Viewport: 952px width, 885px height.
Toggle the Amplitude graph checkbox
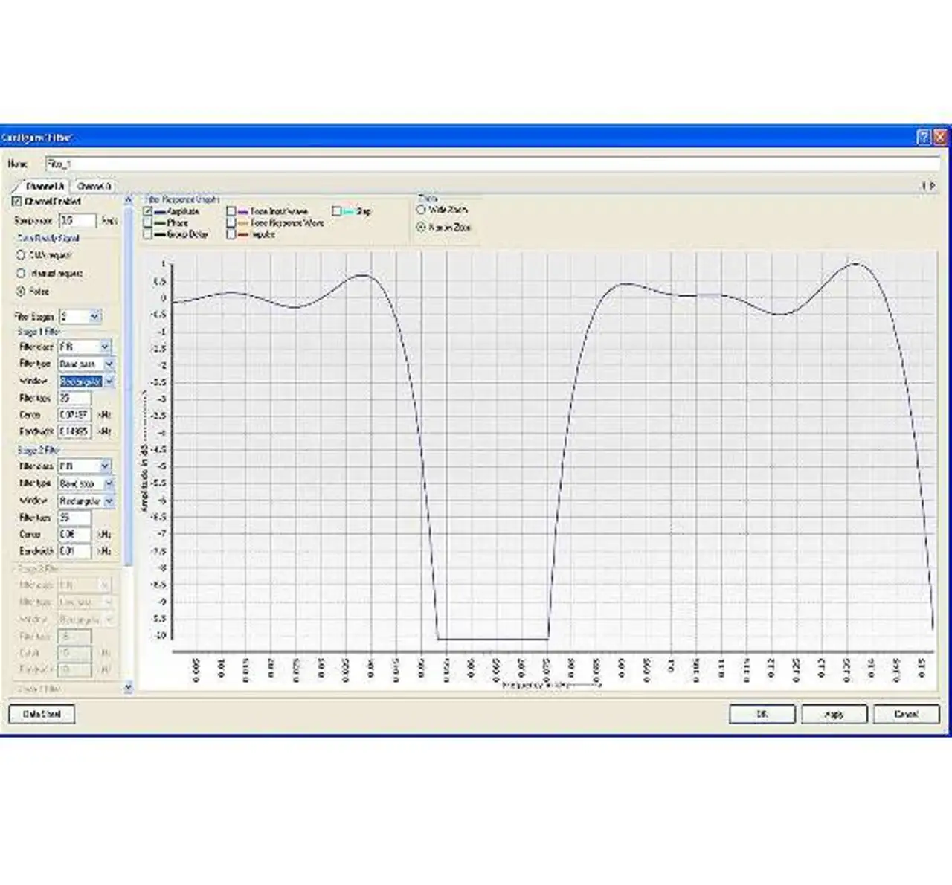[148, 212]
